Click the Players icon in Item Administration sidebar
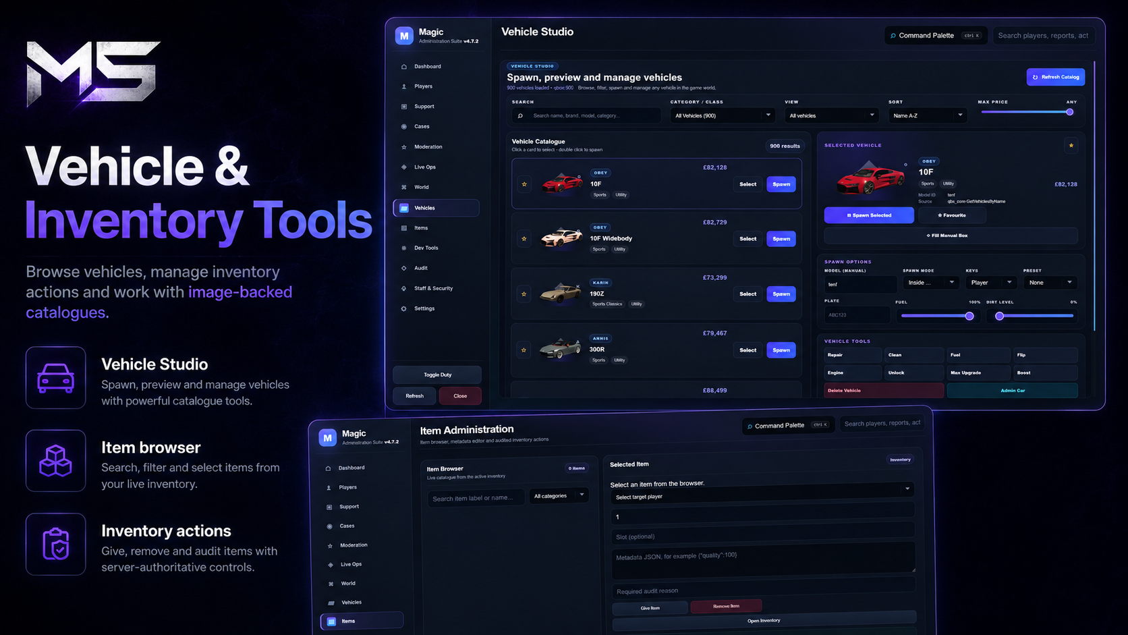Screen dimensions: 1128x635 [329, 487]
